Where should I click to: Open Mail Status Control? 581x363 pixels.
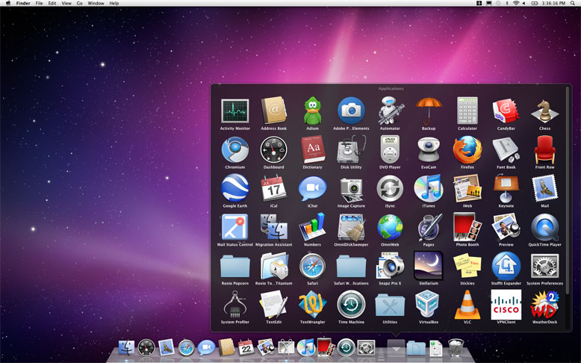pos(235,227)
